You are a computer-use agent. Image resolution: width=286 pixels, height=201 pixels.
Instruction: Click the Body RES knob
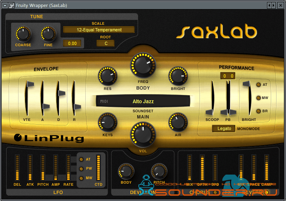[108, 76]
